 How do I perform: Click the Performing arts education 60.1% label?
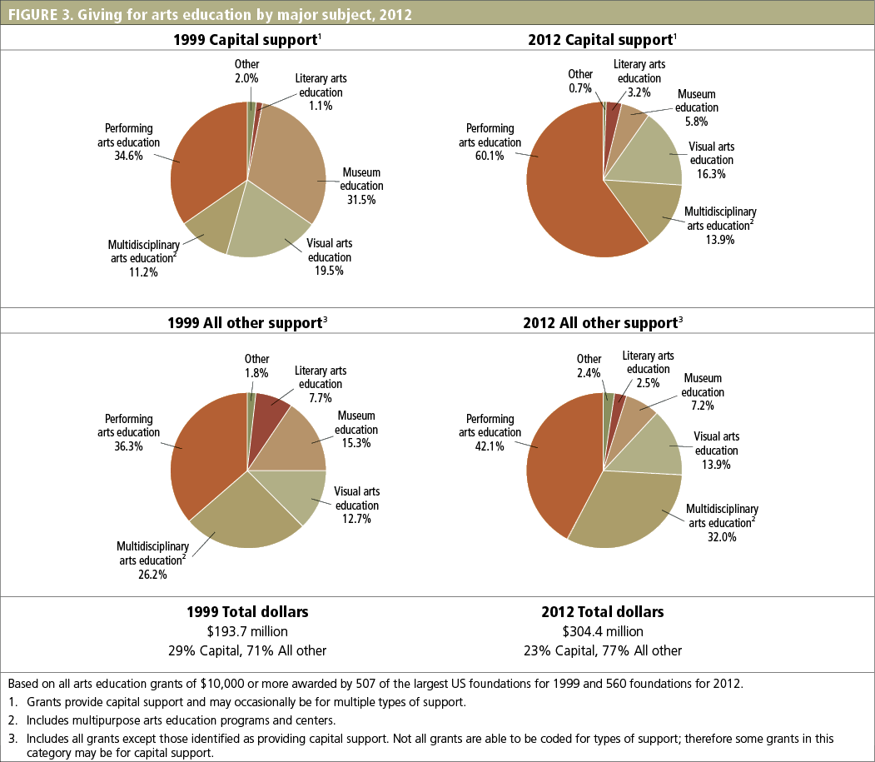(x=490, y=142)
